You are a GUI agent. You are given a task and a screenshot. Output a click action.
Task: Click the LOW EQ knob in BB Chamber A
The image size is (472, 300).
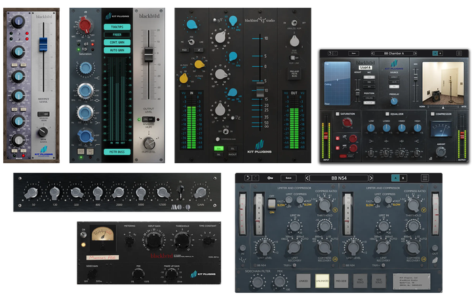pos(371,128)
